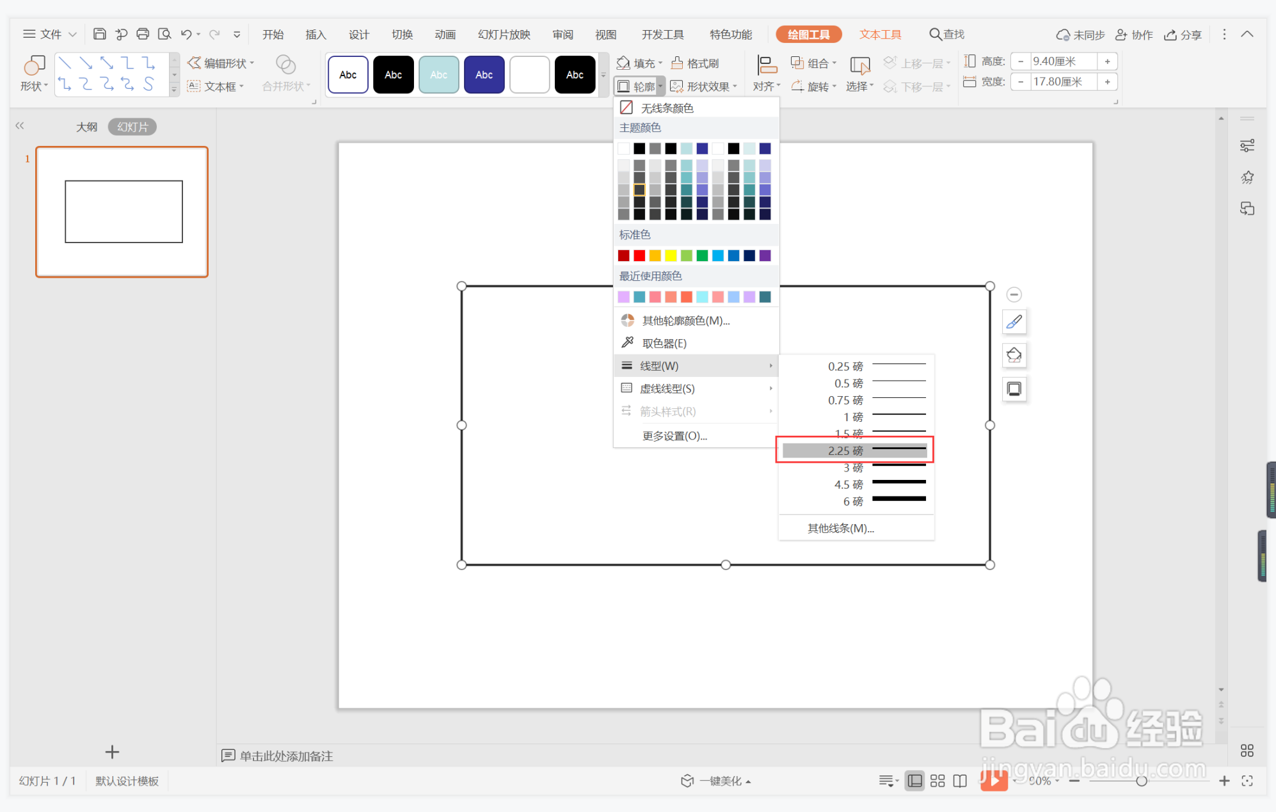The width and height of the screenshot is (1276, 812).
Task: Open the 文本工具 ribbon tab
Action: coord(880,34)
